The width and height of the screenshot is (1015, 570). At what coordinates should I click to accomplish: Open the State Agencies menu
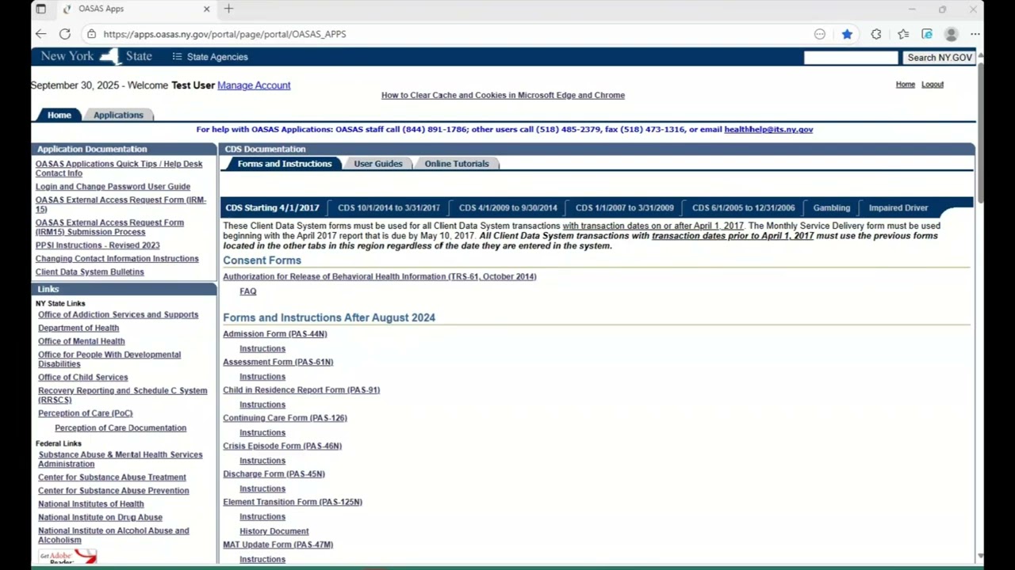point(210,57)
